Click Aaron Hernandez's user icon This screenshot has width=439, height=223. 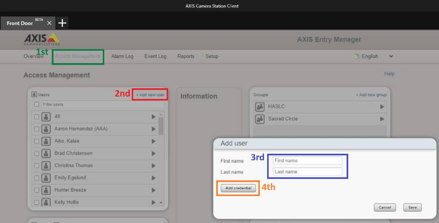tap(46, 129)
